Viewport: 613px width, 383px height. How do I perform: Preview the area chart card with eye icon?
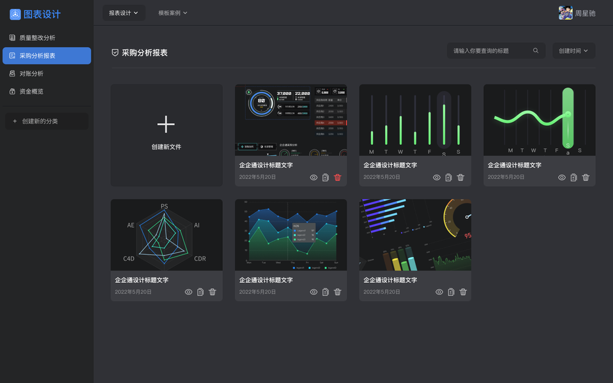314,292
